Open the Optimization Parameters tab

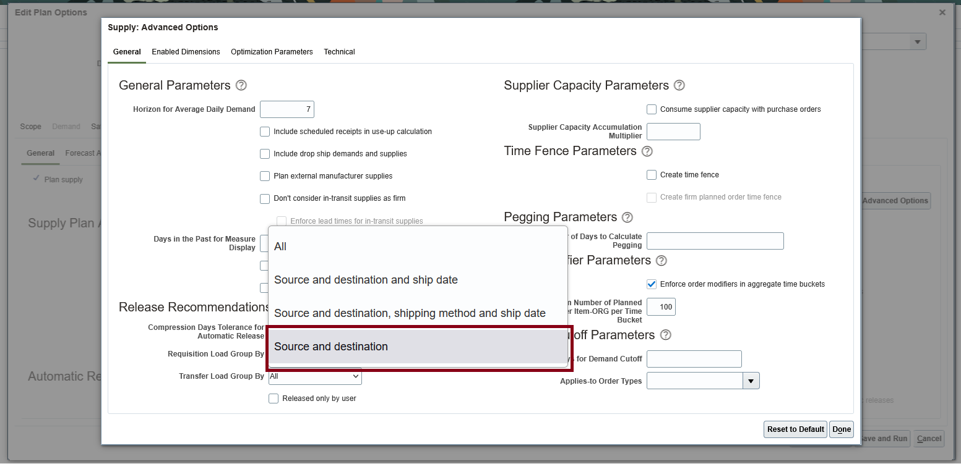272,52
